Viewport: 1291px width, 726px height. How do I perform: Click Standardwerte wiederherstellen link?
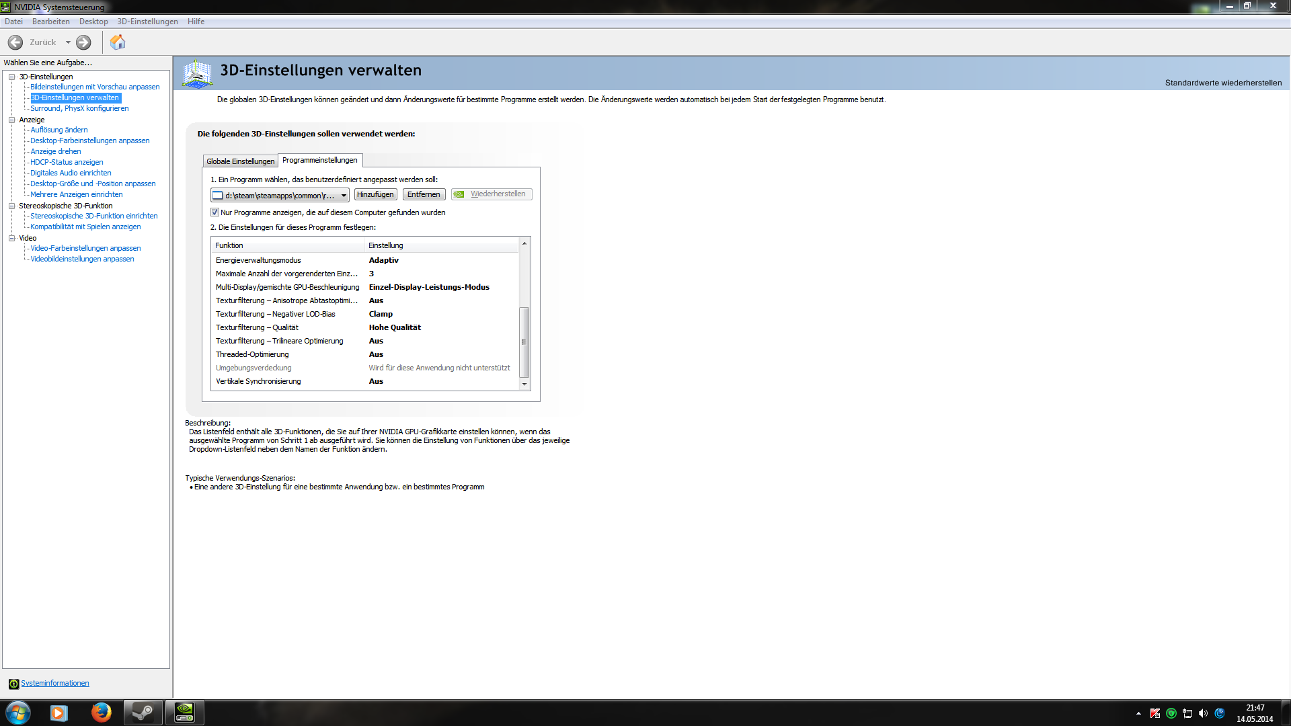[1222, 83]
